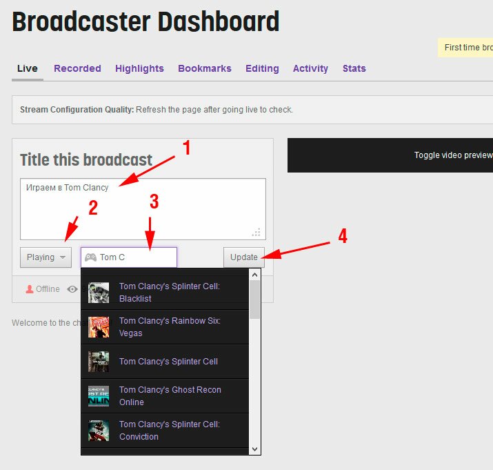This screenshot has width=493, height=470.
Task: Select Tom Clancy's Splinter Cell: Blacklist suggestion
Action: (x=165, y=293)
